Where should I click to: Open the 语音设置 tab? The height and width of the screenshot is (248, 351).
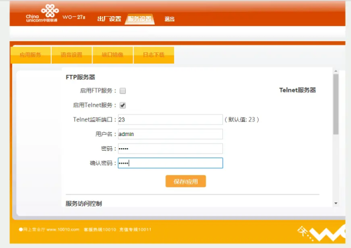coord(72,55)
